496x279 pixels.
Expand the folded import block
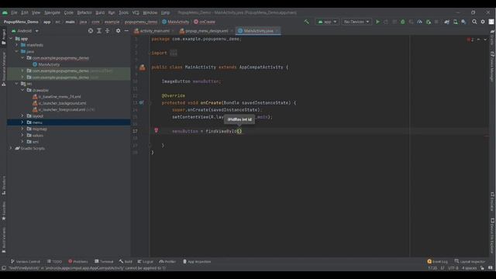[x=174, y=53]
